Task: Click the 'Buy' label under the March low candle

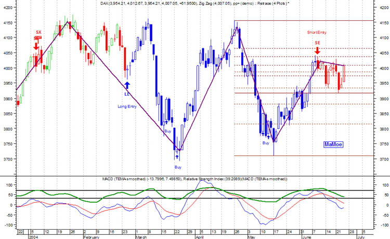Action: (178, 167)
